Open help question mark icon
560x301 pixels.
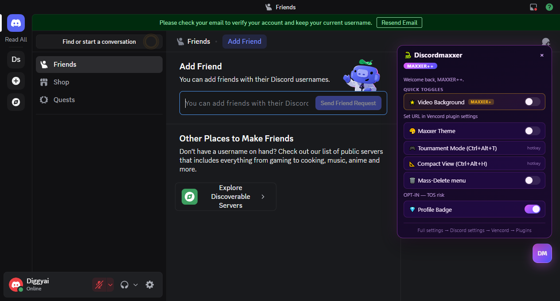549,7
